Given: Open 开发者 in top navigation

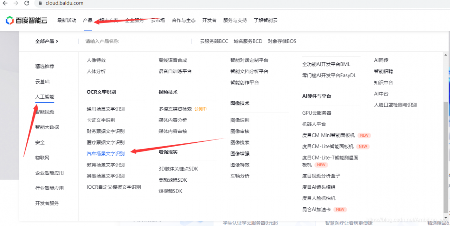Looking at the screenshot, I should pos(209,20).
